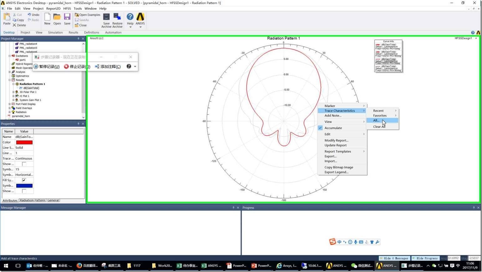Expand the Field Overlays tree node

10,108
